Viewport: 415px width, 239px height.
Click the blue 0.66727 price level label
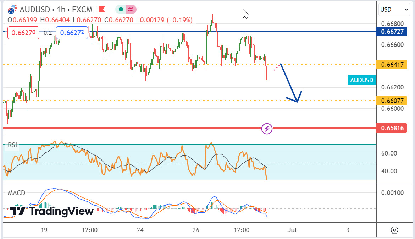tap(392, 32)
